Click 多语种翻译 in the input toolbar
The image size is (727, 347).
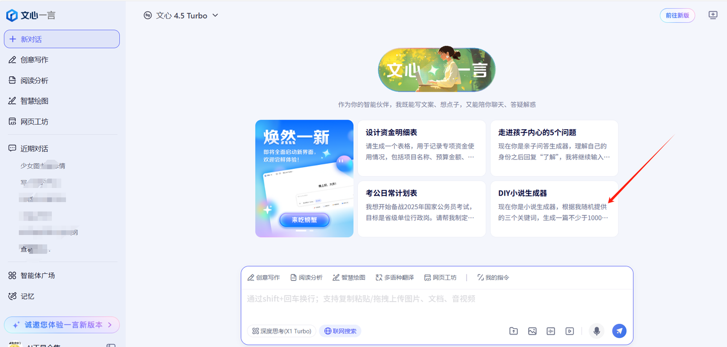coord(395,277)
